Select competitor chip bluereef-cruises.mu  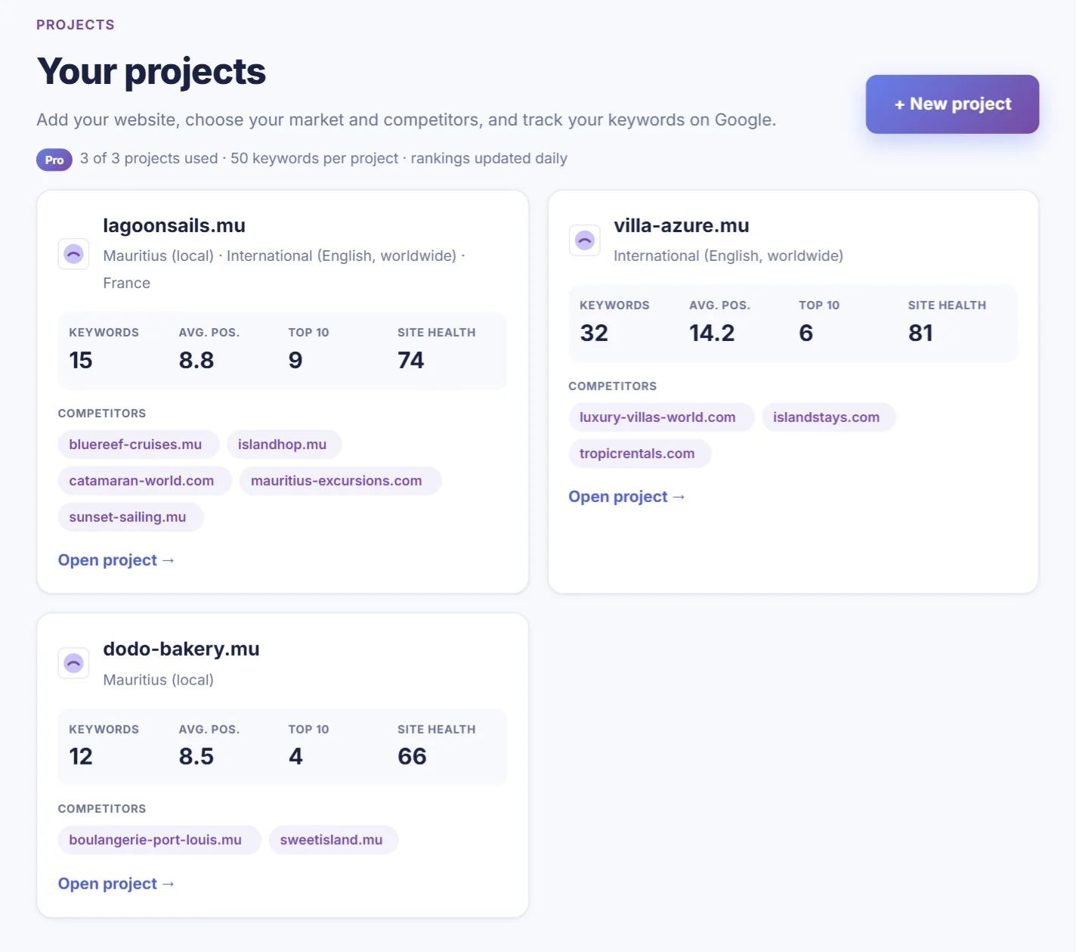point(138,445)
